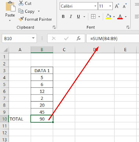
Task: Apply the yellow fill color bucket
Action: 108,17
